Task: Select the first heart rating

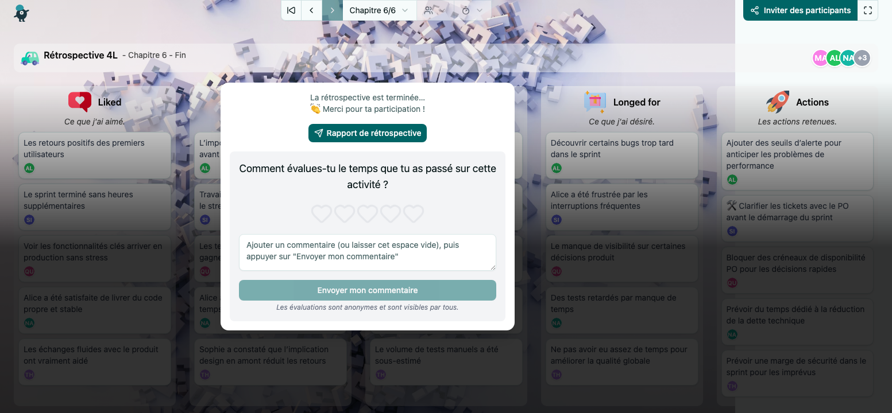Action: pos(322,214)
